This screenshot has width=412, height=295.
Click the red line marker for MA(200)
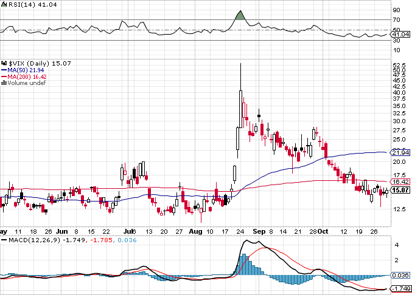pyautogui.click(x=4, y=76)
